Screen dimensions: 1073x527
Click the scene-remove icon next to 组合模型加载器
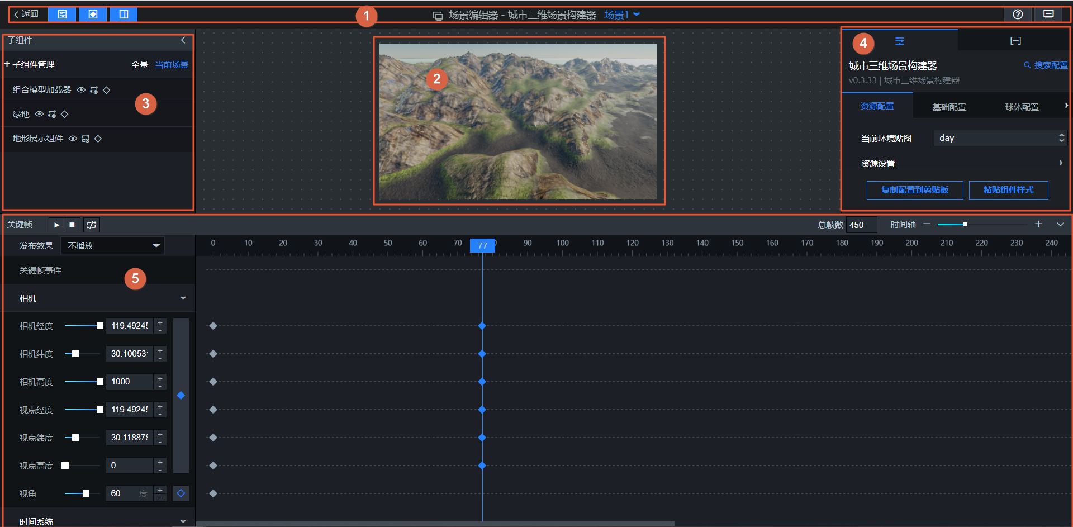[94, 90]
